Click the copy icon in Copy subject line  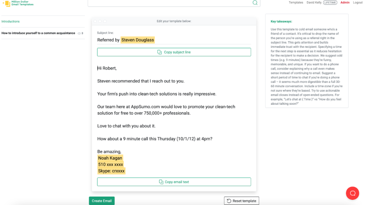pos(159,52)
